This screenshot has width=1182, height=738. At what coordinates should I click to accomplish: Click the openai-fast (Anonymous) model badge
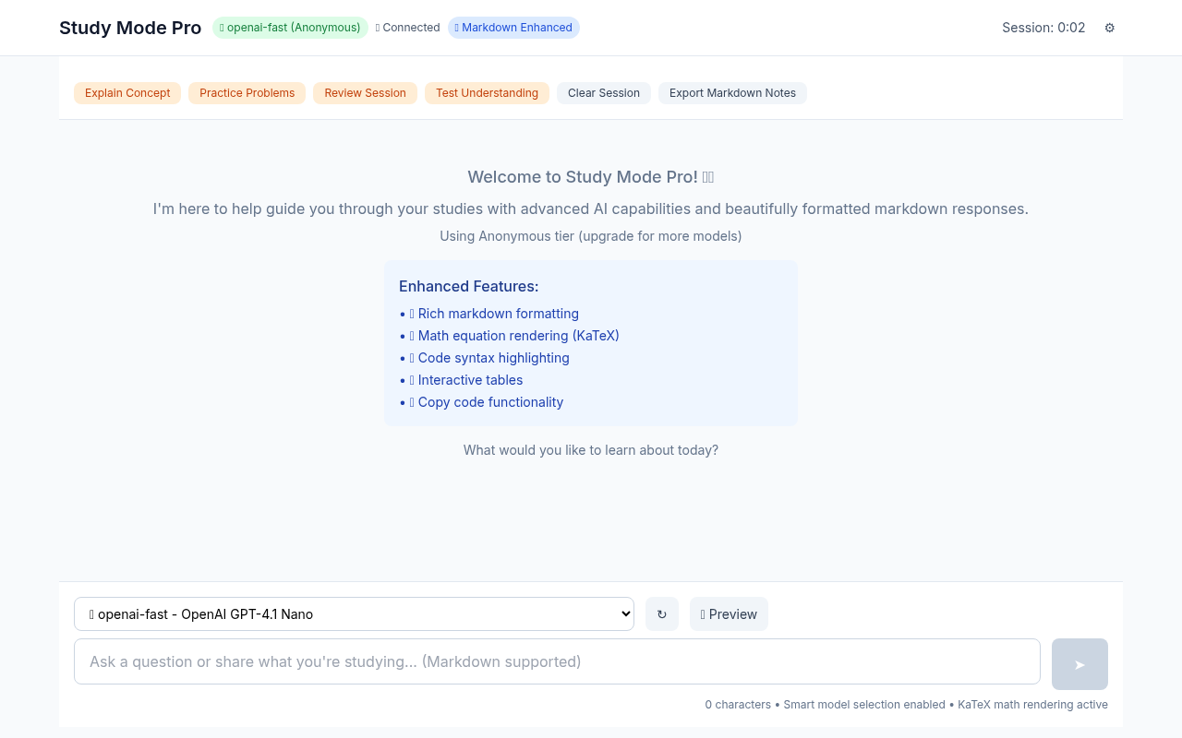tap(290, 28)
